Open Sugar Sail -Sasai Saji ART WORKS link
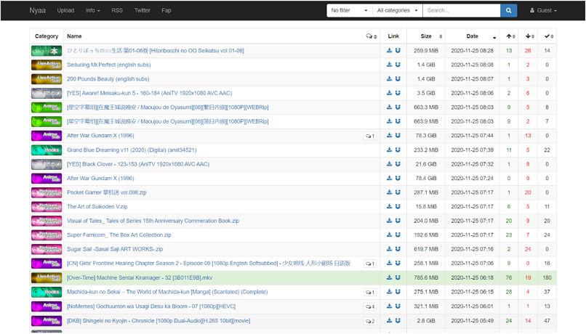 click(115, 249)
